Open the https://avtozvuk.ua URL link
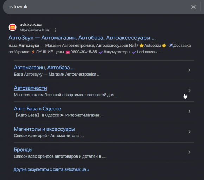The width and height of the screenshot is (204, 180). [x=34, y=30]
